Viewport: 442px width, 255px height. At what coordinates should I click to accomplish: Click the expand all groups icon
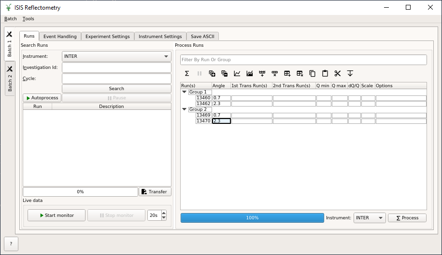pos(212,74)
